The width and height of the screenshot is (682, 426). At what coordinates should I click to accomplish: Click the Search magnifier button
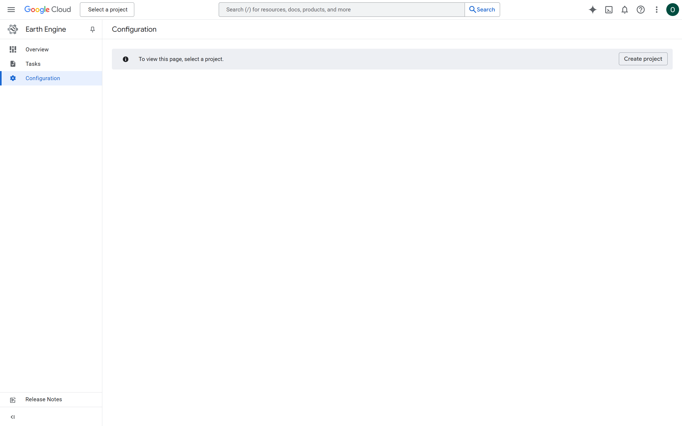click(x=482, y=9)
